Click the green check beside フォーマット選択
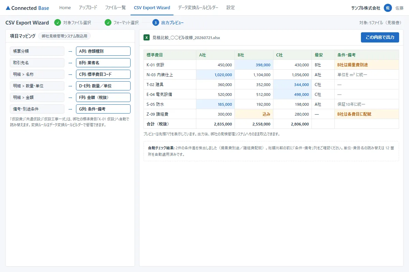The width and height of the screenshot is (409, 272). tap(108, 23)
